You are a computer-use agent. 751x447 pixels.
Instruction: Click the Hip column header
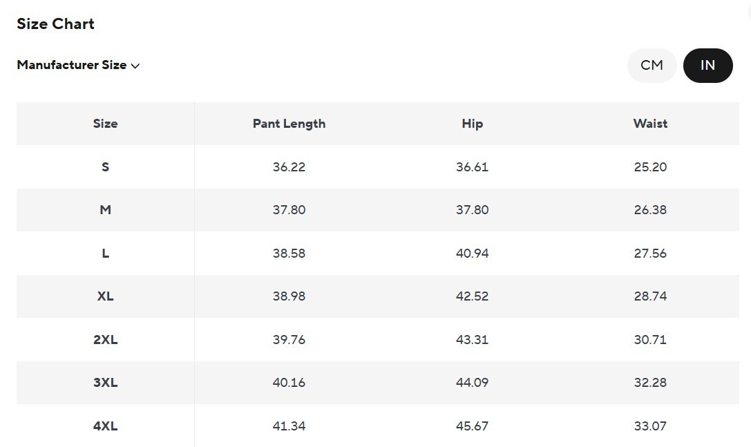click(472, 124)
